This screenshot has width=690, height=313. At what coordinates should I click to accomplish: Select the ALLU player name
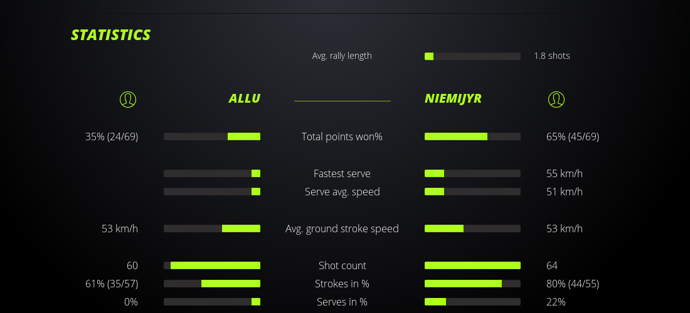click(244, 98)
